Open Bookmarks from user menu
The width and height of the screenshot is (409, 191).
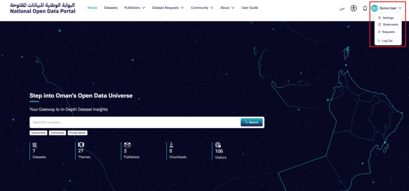(390, 25)
